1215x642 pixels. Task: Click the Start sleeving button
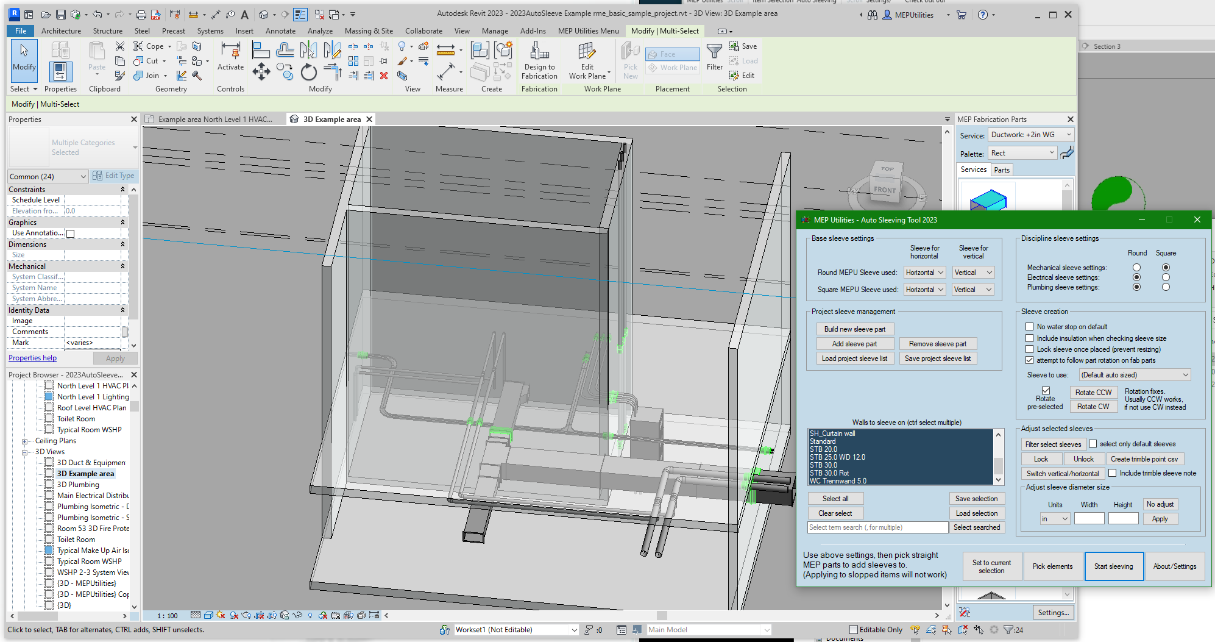(1113, 566)
